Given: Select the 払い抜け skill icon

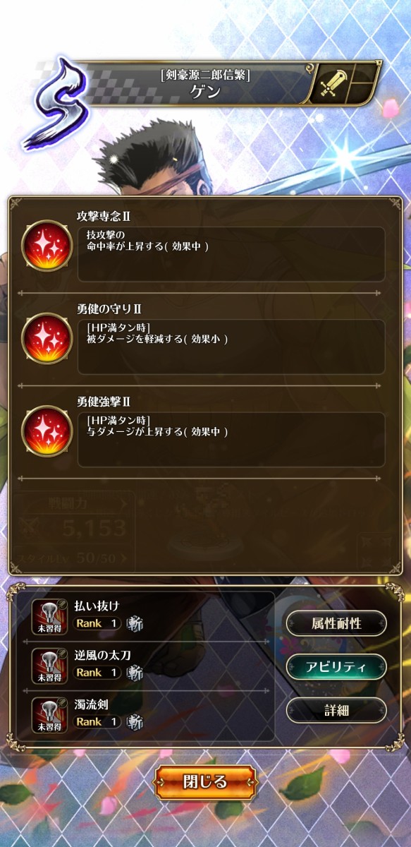Looking at the screenshot, I should (50, 617).
